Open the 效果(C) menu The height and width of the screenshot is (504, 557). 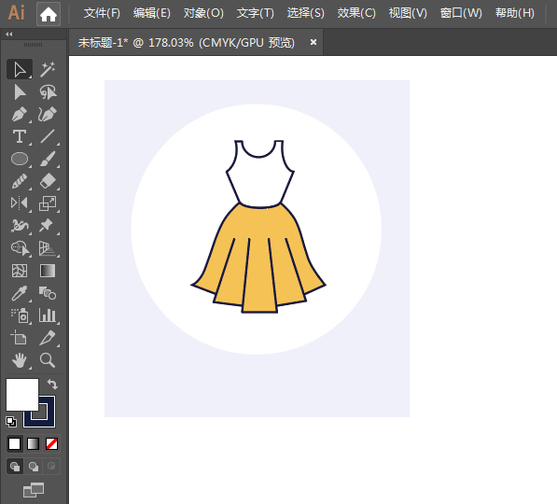356,13
